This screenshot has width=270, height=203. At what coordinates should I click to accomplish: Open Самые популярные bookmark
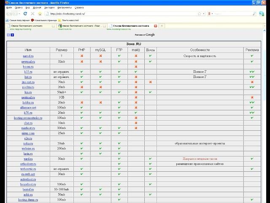18,20
